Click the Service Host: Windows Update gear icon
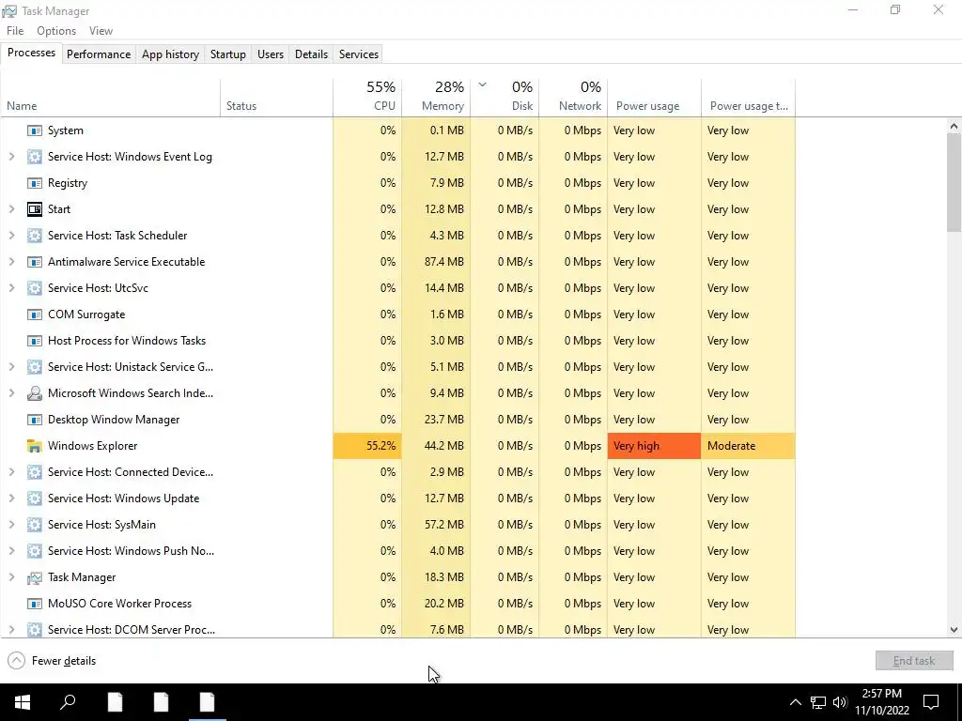 pyautogui.click(x=35, y=499)
